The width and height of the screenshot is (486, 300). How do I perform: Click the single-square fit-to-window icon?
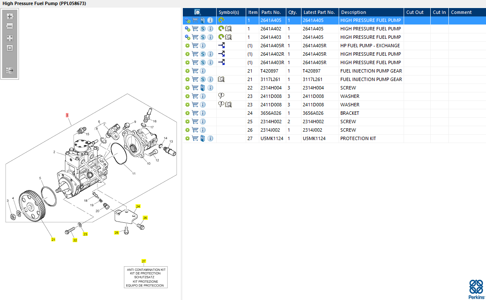[10, 48]
